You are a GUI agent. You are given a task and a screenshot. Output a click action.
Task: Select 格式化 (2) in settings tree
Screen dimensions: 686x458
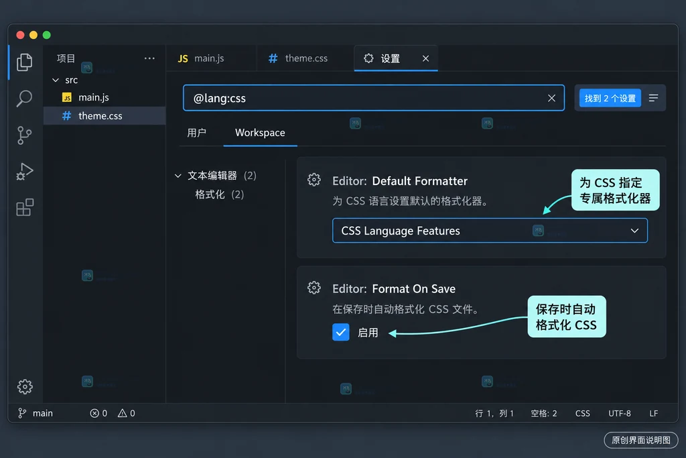pos(219,194)
